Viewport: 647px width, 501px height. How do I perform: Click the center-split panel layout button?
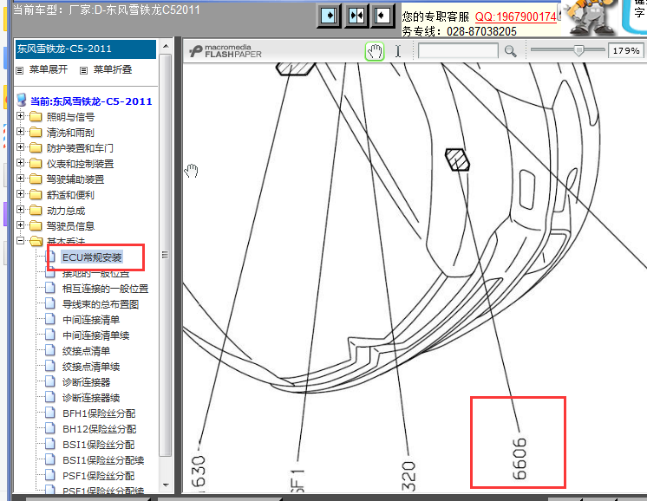click(x=356, y=16)
